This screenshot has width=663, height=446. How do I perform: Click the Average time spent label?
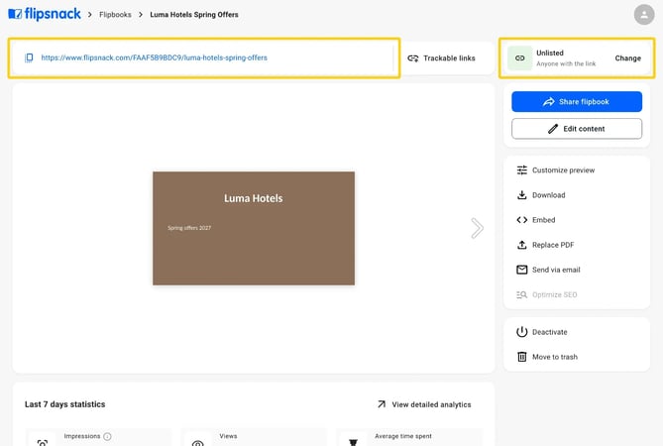(403, 436)
